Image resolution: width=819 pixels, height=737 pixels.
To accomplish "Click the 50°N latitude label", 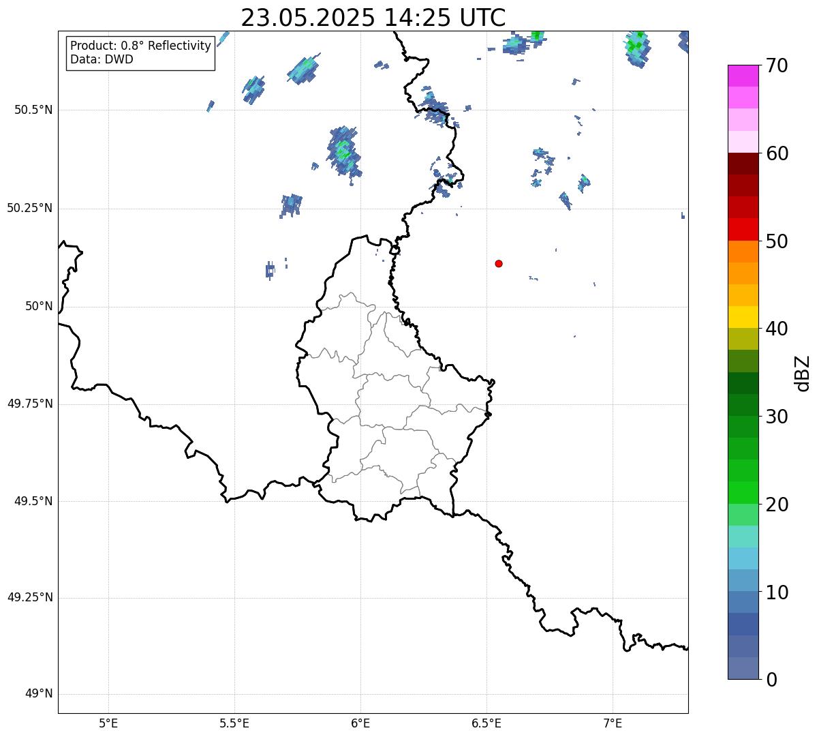I will pyautogui.click(x=39, y=306).
